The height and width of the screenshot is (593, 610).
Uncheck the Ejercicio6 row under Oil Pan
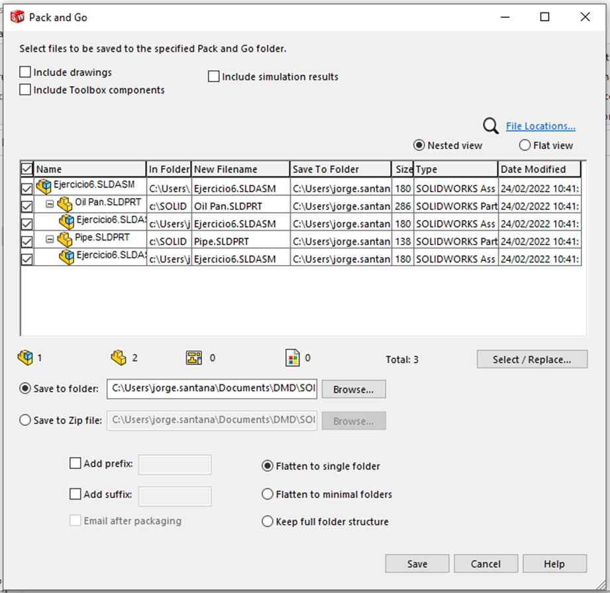pos(27,224)
